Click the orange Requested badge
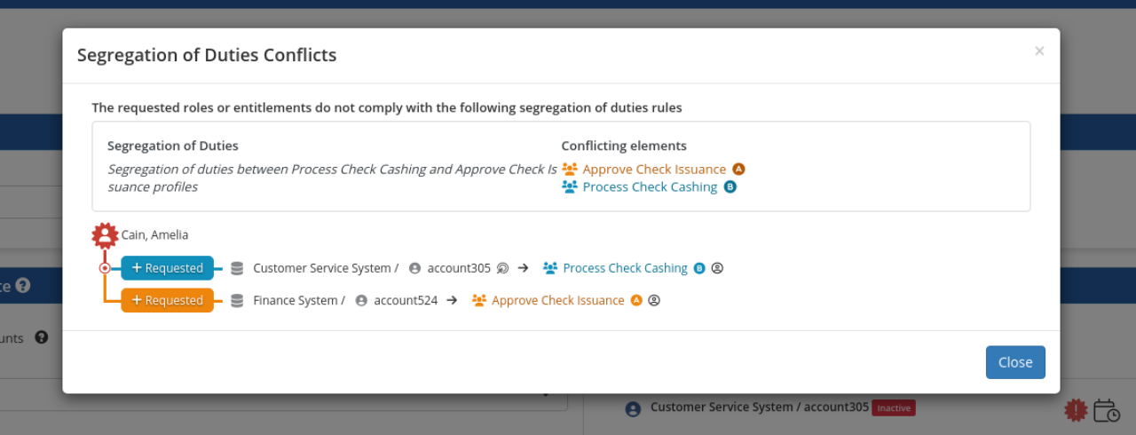 tap(167, 301)
